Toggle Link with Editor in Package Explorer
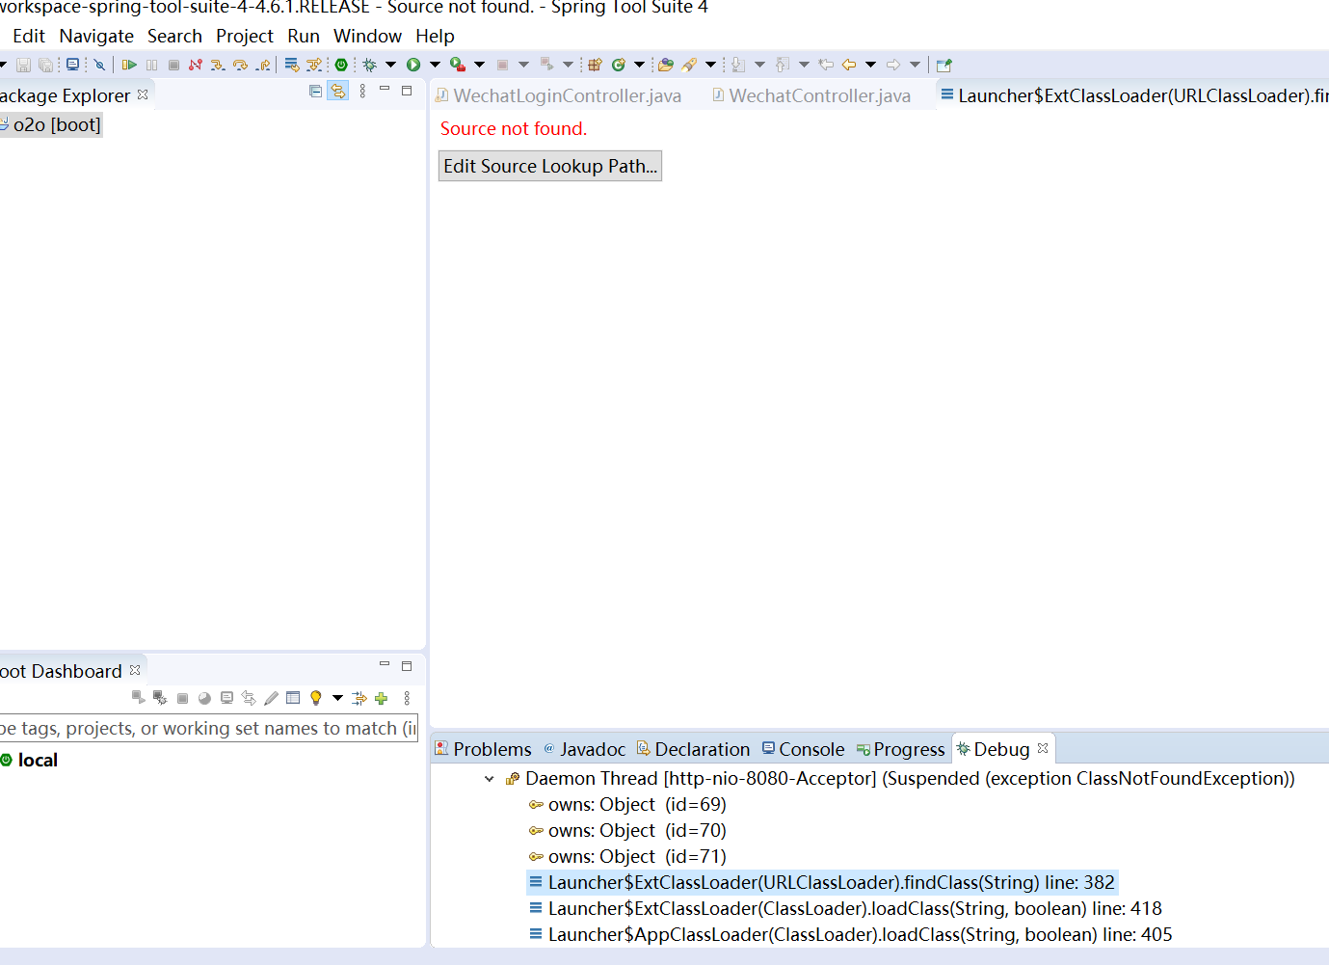The image size is (1329, 965). (x=337, y=91)
